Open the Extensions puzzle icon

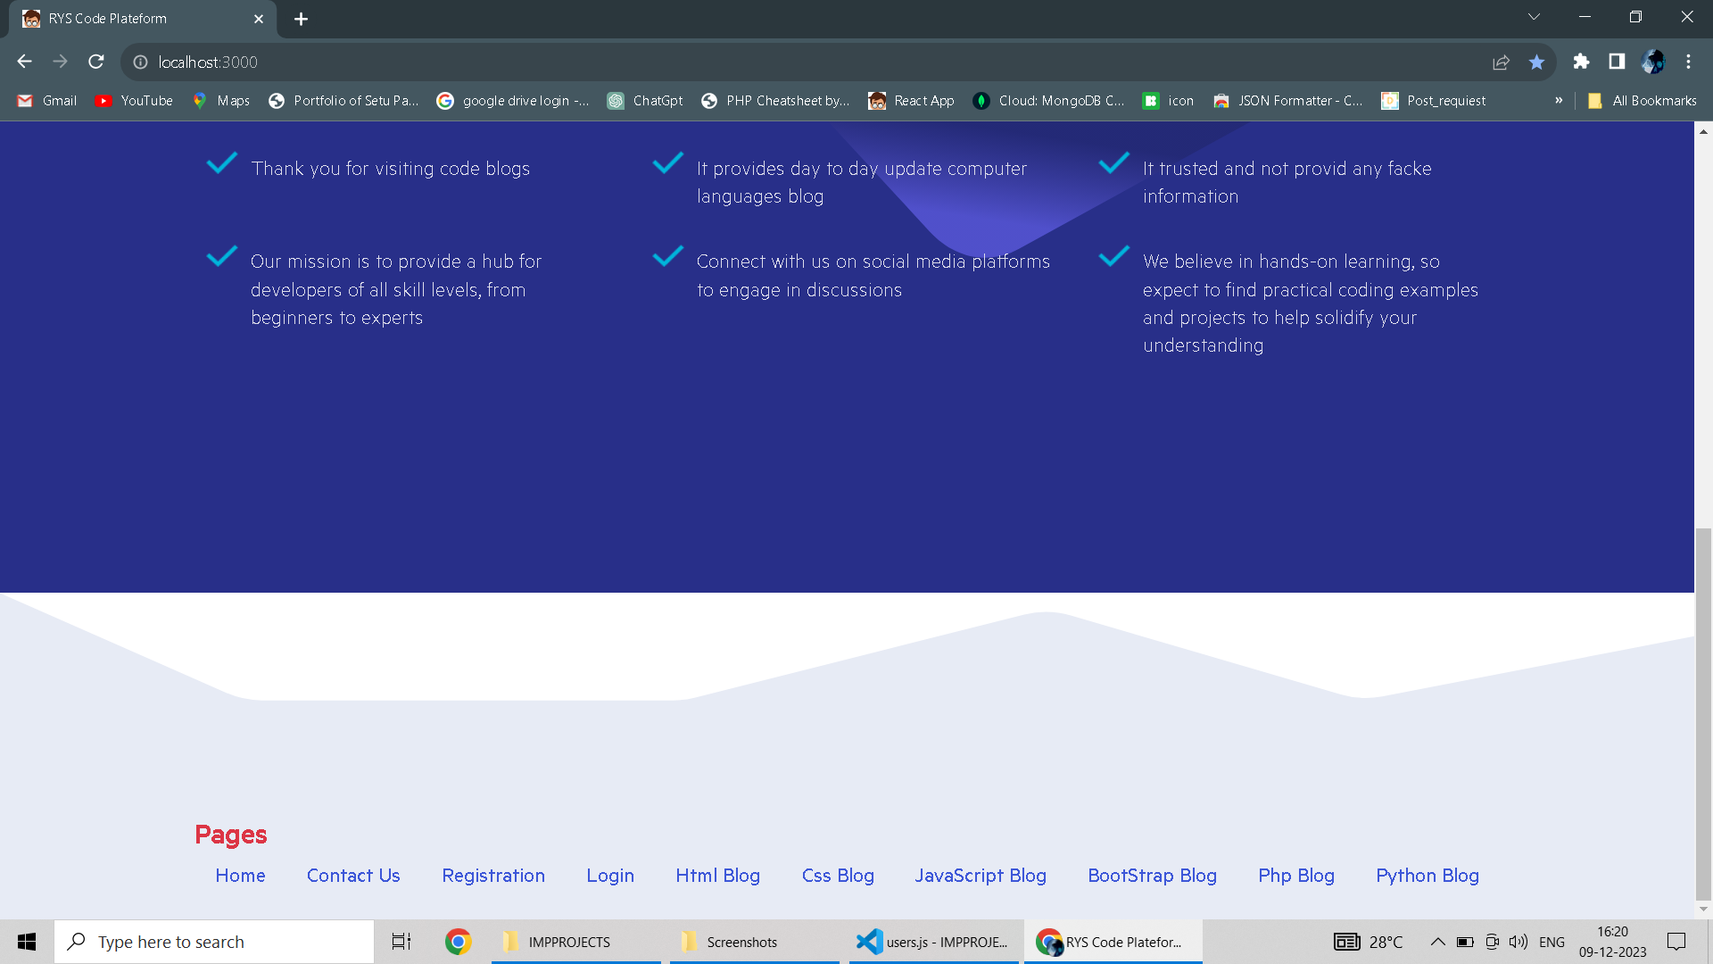pyautogui.click(x=1581, y=62)
